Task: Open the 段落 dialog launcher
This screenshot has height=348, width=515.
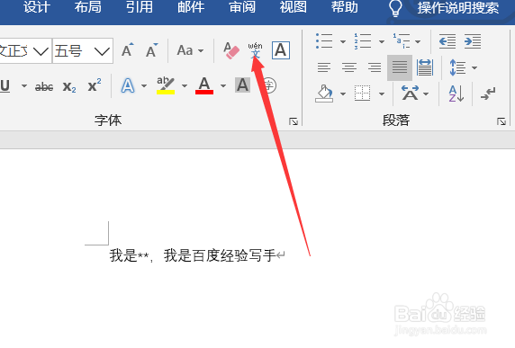Action: pyautogui.click(x=501, y=121)
